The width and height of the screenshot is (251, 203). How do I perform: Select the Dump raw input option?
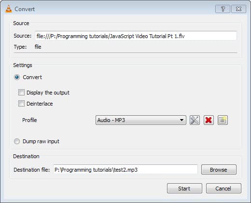pos(17,141)
